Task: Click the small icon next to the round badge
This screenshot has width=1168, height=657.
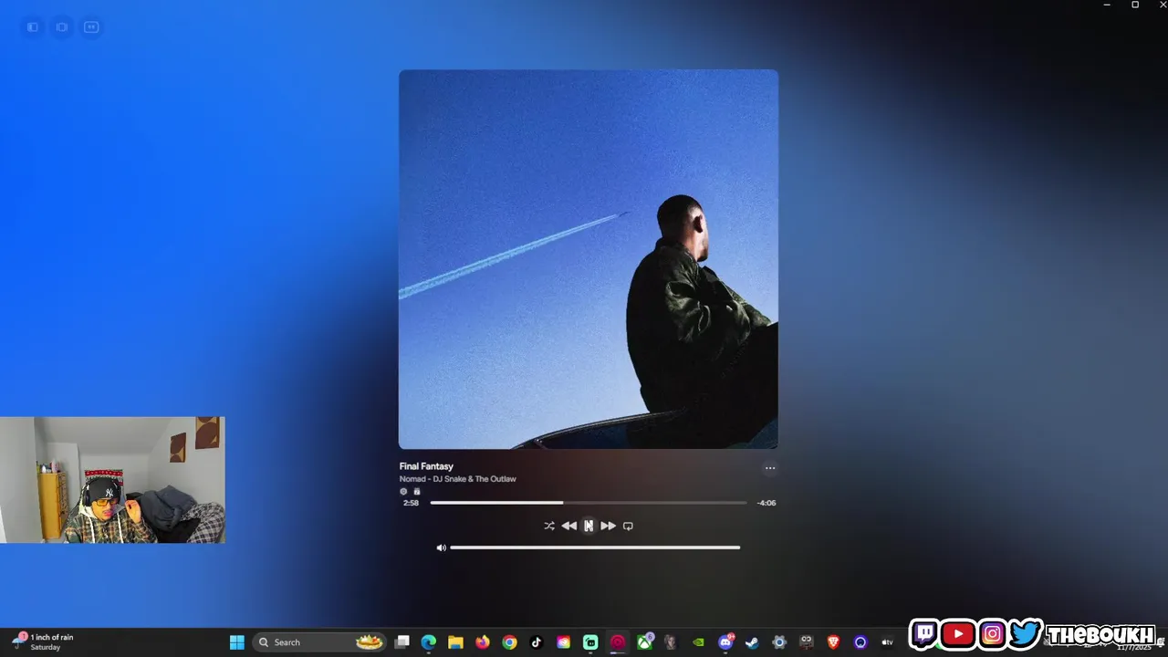Action: (417, 491)
